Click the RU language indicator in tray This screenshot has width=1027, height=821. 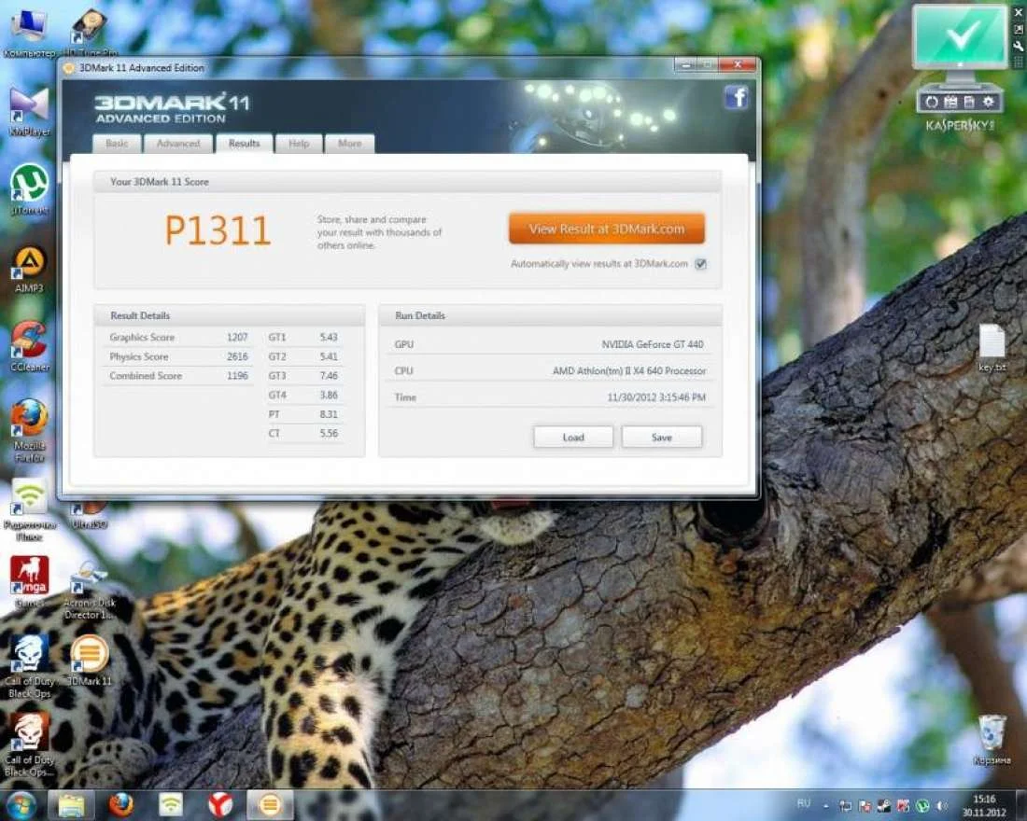pyautogui.click(x=804, y=804)
